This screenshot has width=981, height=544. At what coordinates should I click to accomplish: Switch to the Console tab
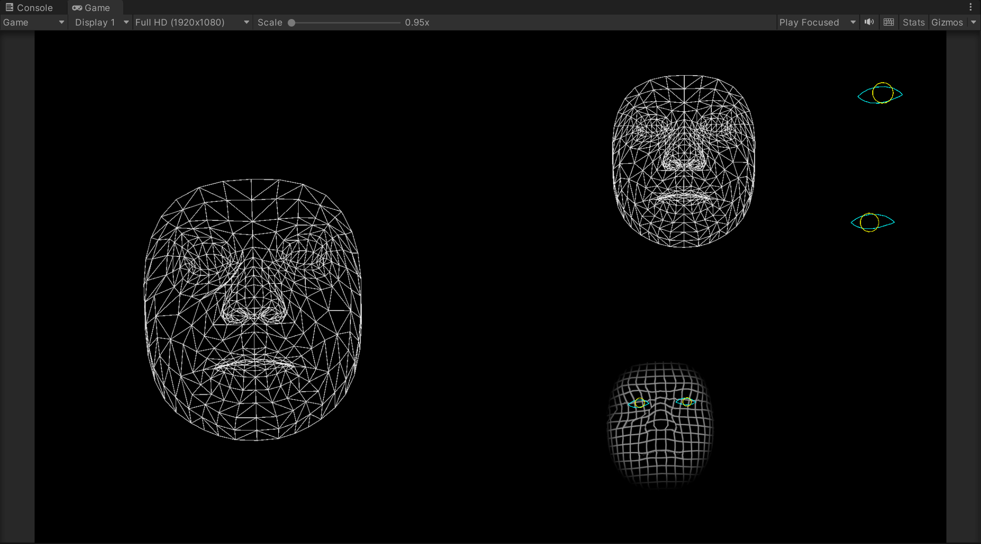[34, 8]
